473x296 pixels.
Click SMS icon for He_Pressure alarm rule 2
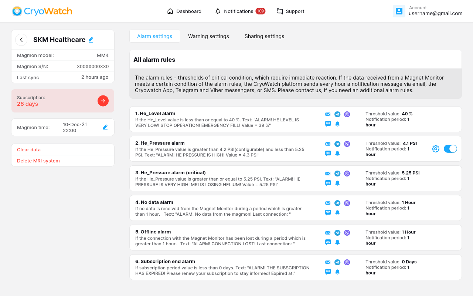pos(328,154)
